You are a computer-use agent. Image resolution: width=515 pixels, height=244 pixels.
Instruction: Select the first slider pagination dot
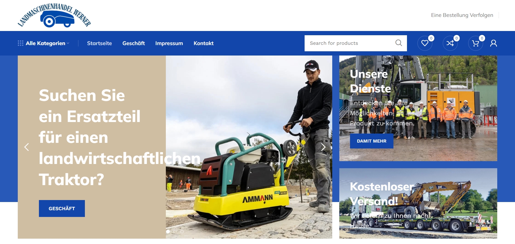click(x=168, y=232)
